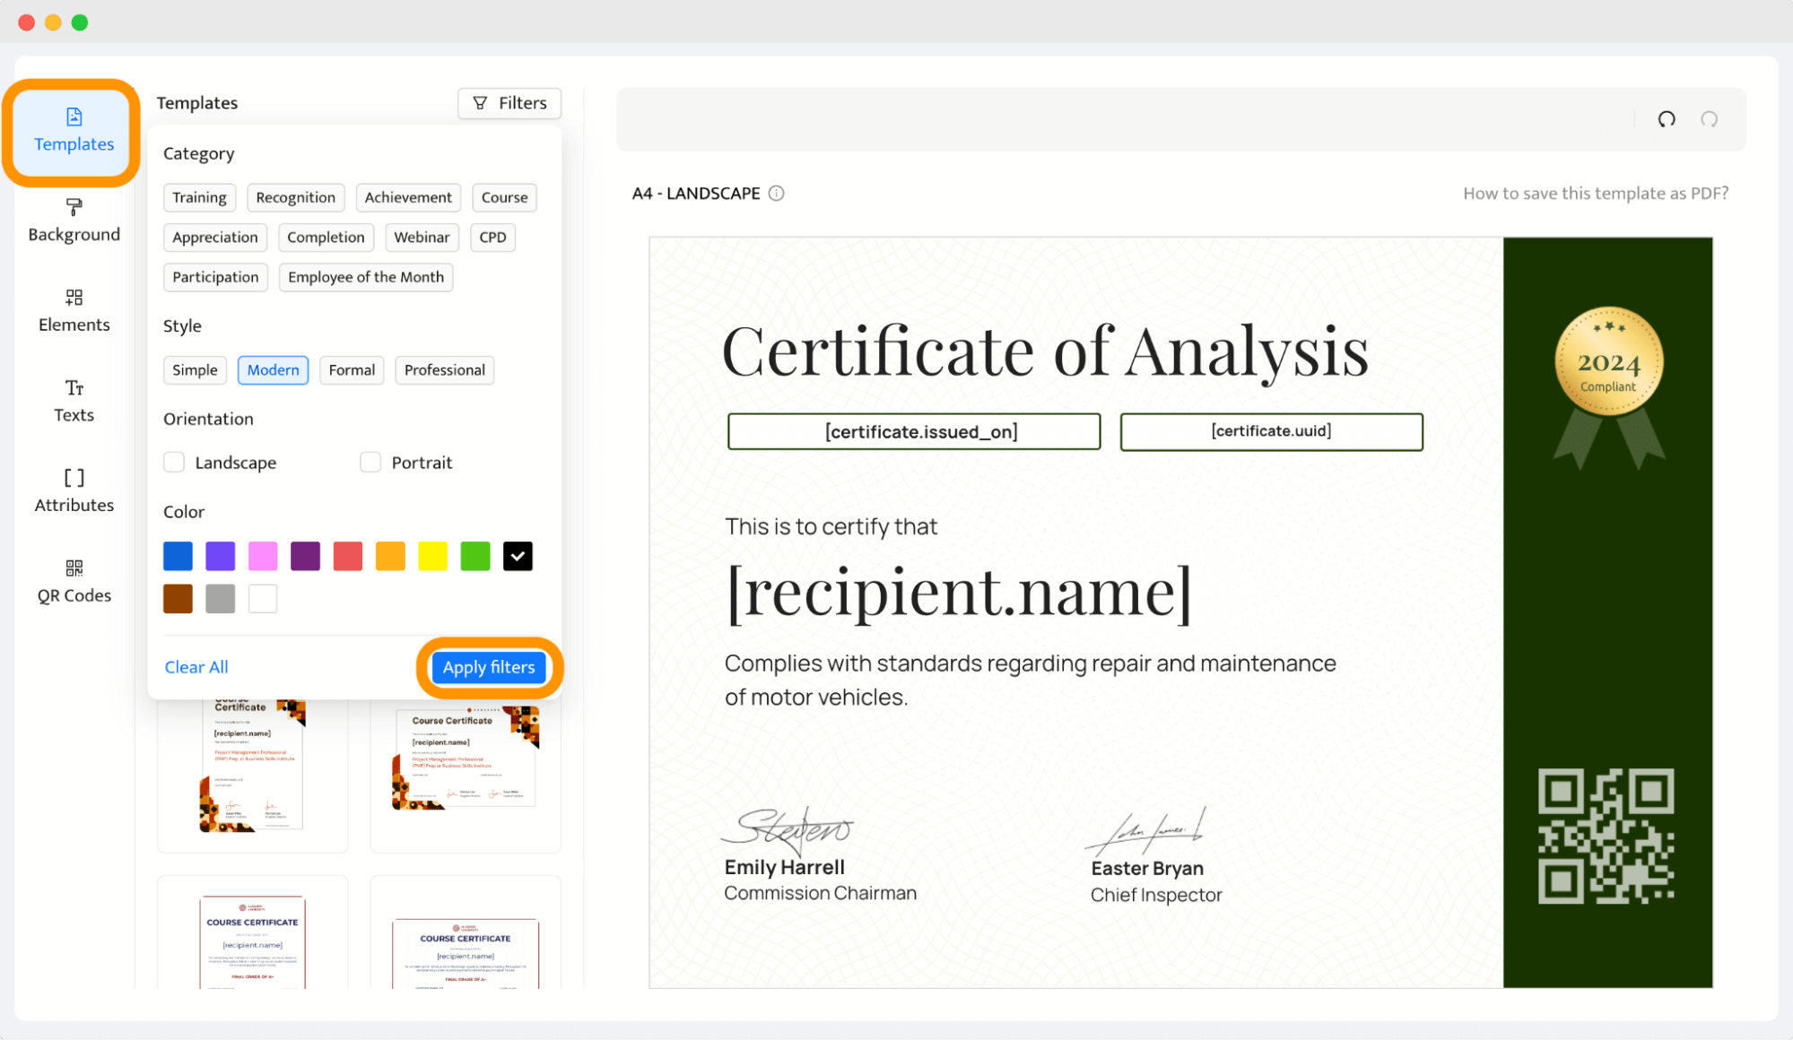Select the Webinar category chip
Image resolution: width=1793 pixels, height=1040 pixels.
point(422,238)
